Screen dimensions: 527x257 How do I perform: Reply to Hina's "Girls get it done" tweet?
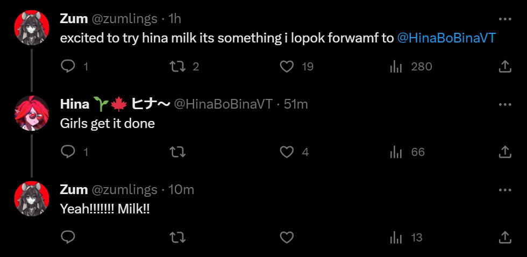[x=68, y=152]
